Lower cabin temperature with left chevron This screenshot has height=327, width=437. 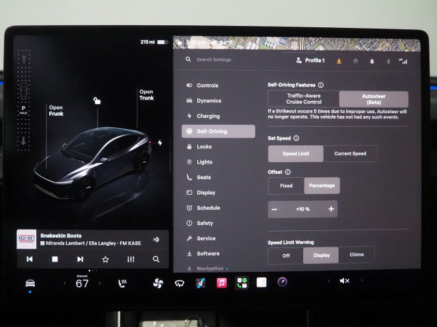point(65,283)
